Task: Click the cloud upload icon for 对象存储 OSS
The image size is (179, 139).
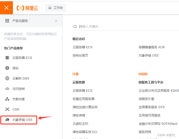Action: [7, 120]
